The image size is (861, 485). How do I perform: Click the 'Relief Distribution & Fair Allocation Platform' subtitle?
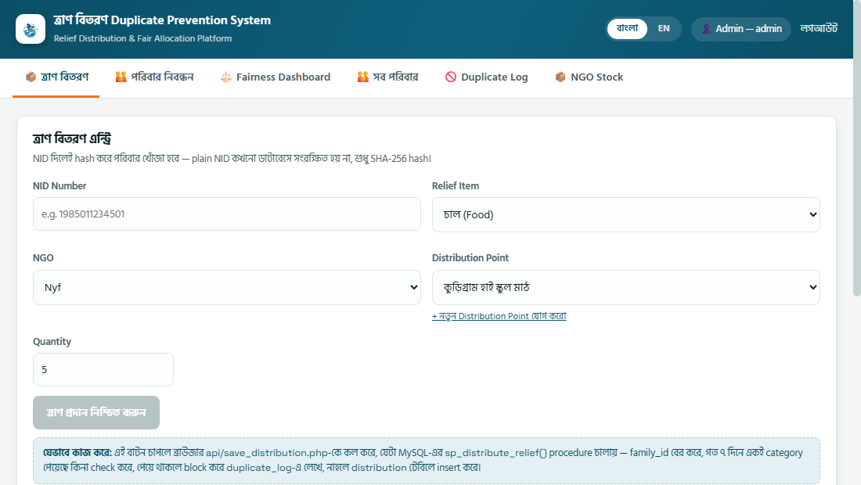tap(142, 38)
